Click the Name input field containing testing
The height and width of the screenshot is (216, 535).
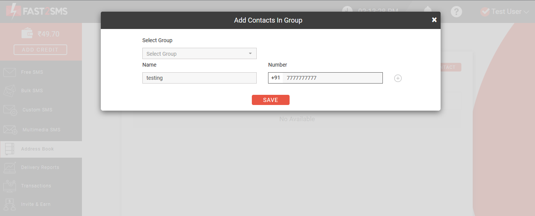(x=199, y=78)
